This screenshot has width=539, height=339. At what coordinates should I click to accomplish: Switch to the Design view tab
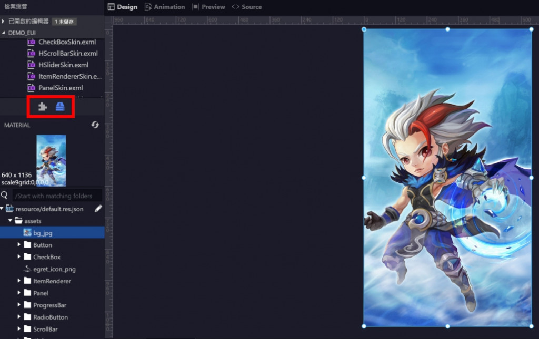[x=122, y=7]
